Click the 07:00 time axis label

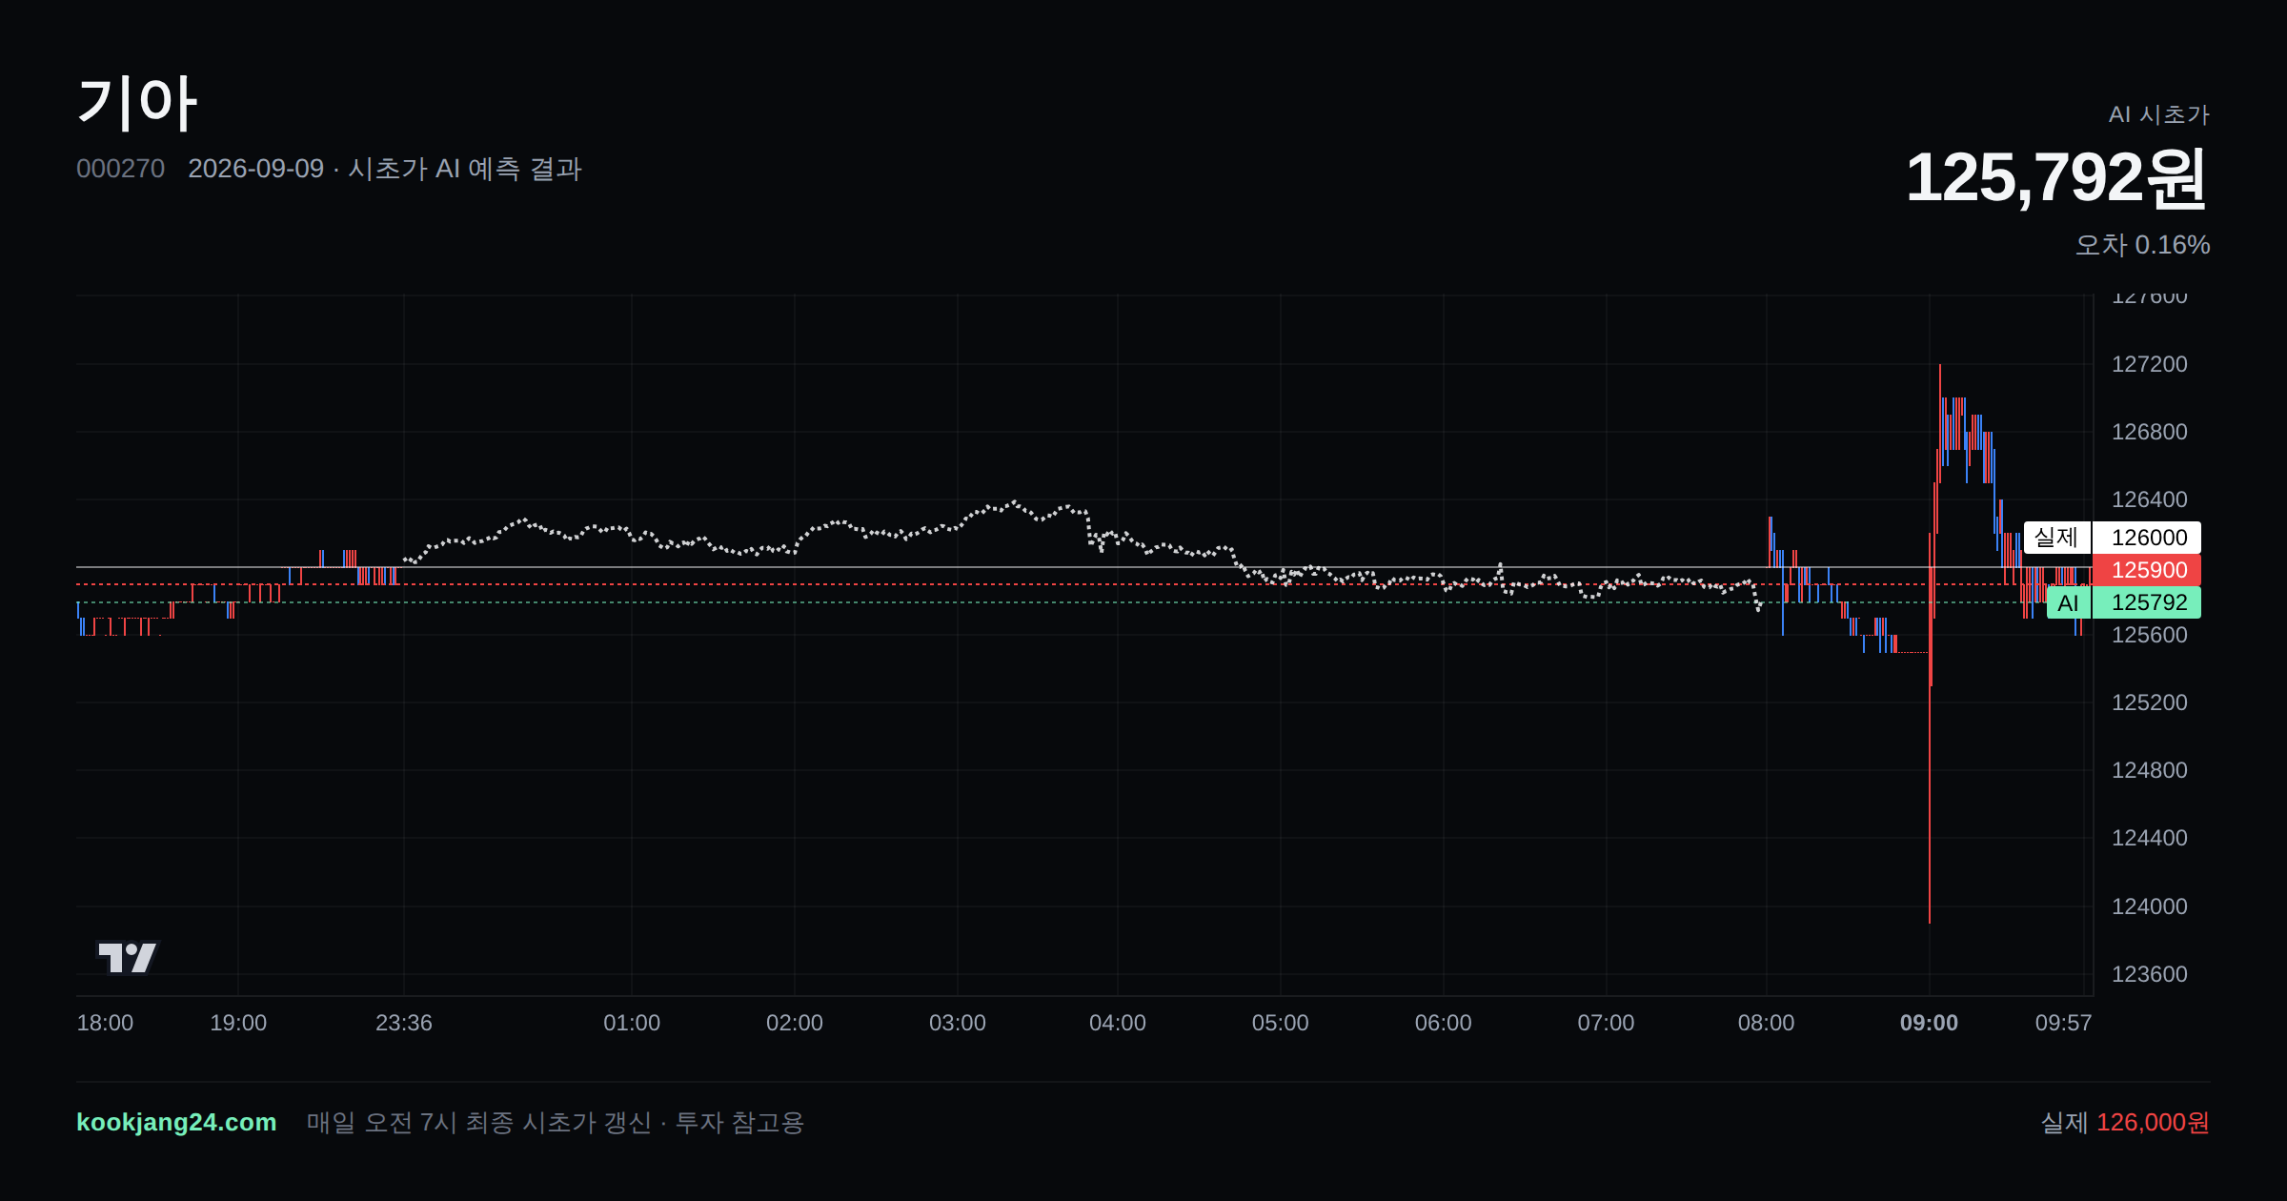[x=1606, y=1023]
